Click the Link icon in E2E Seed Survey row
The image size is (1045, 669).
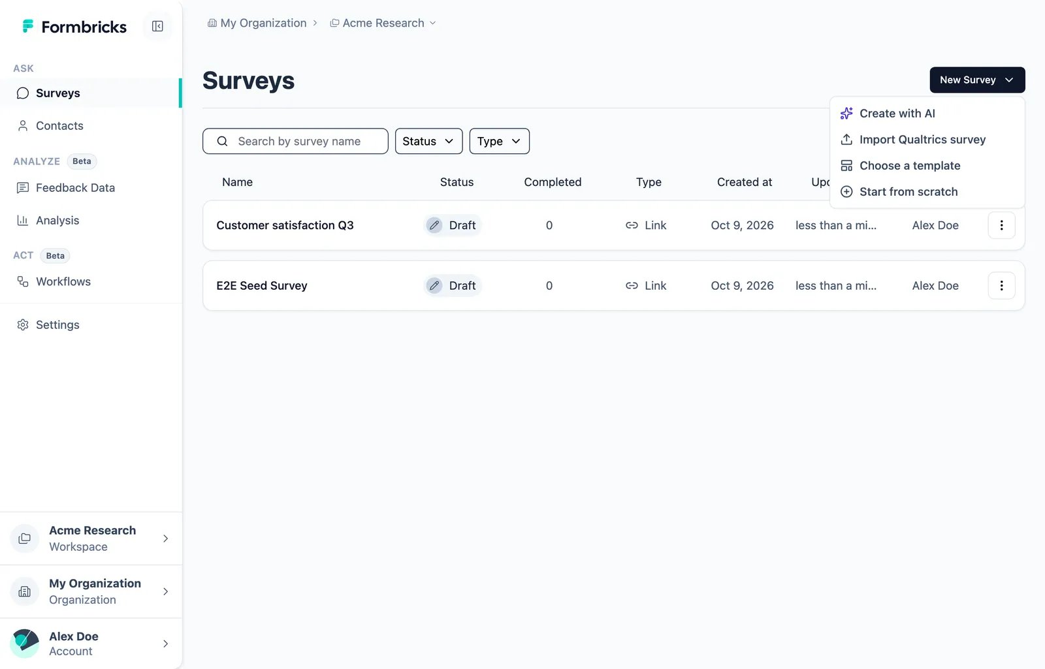pyautogui.click(x=632, y=285)
